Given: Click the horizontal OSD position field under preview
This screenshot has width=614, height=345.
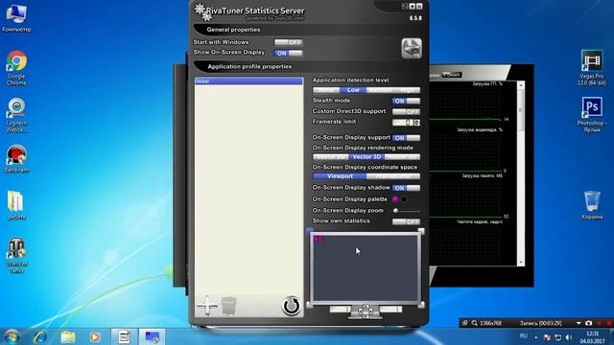Looking at the screenshot, I should [341, 310].
